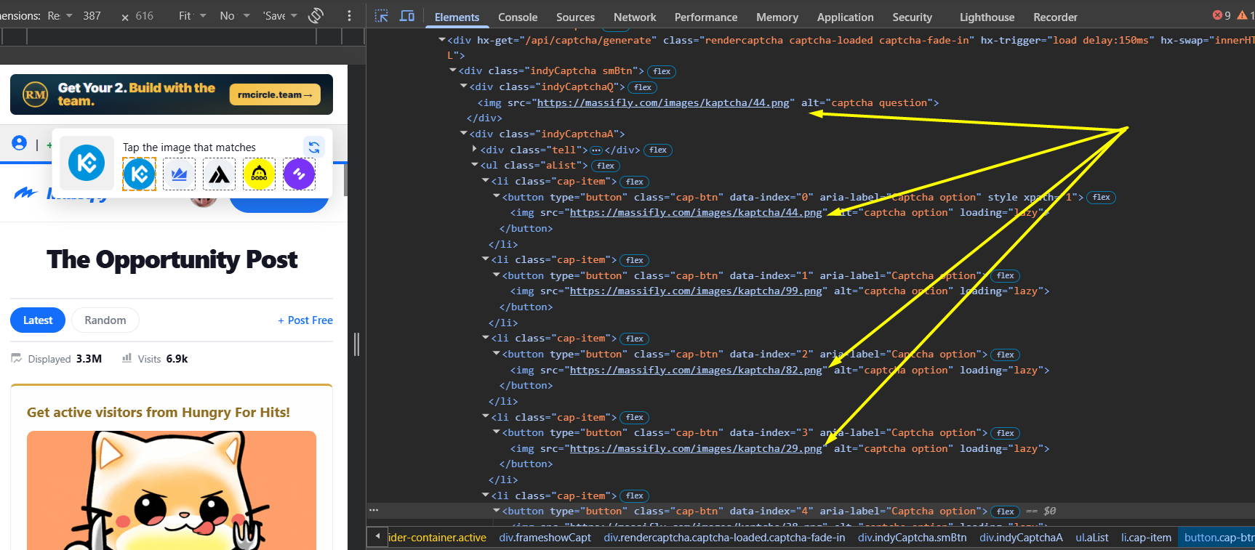The image size is (1255, 550).
Task: Open the Application tab
Action: [845, 17]
